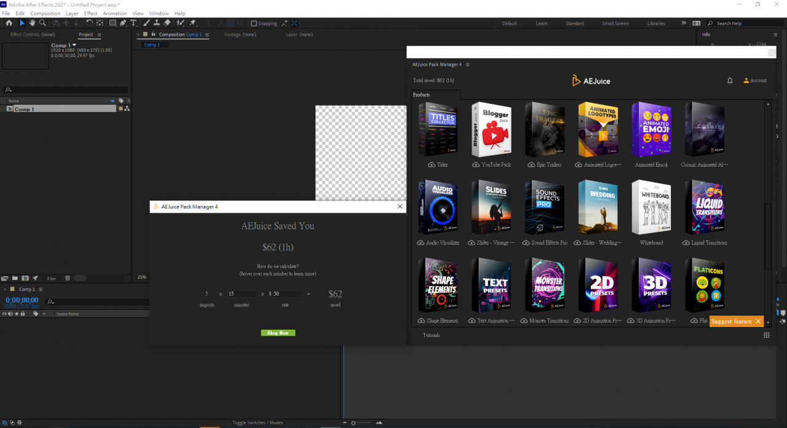Open the AEJuice Pack Manager 4 panel menu
The image size is (787, 428).
click(x=468, y=65)
